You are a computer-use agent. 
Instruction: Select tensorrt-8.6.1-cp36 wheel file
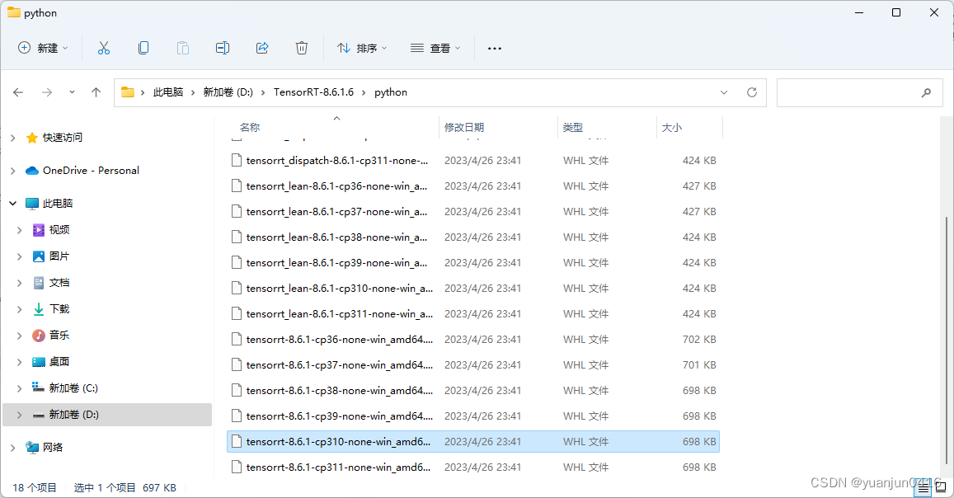(x=473, y=340)
